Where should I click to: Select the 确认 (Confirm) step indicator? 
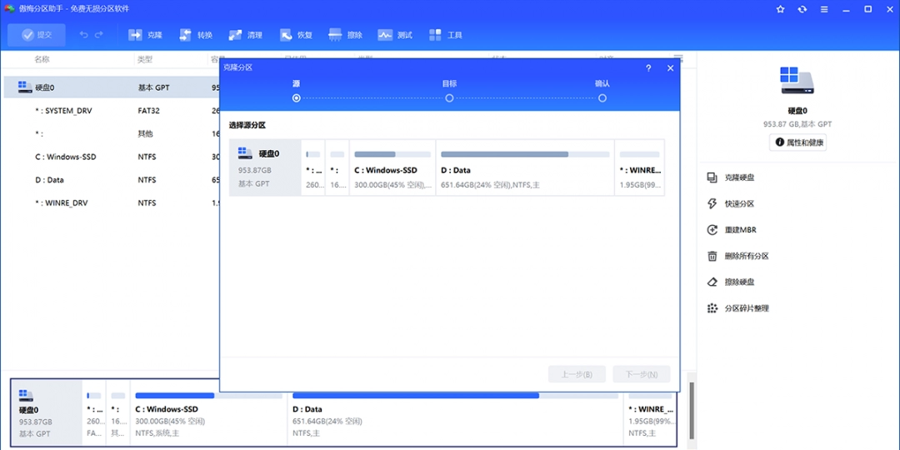click(x=602, y=98)
